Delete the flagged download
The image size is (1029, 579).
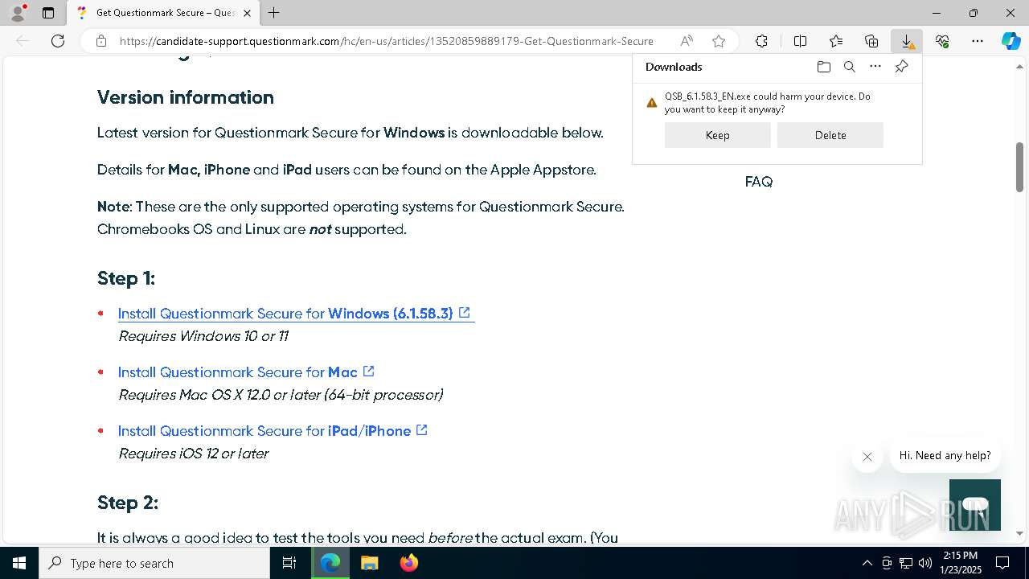click(x=830, y=135)
